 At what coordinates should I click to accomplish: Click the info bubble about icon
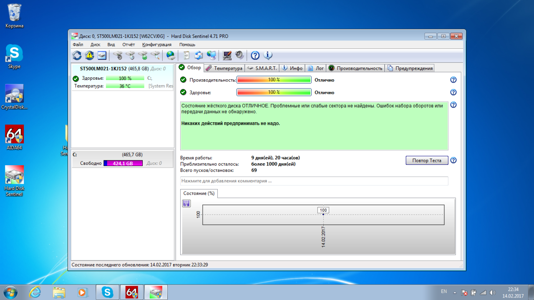point(268,55)
